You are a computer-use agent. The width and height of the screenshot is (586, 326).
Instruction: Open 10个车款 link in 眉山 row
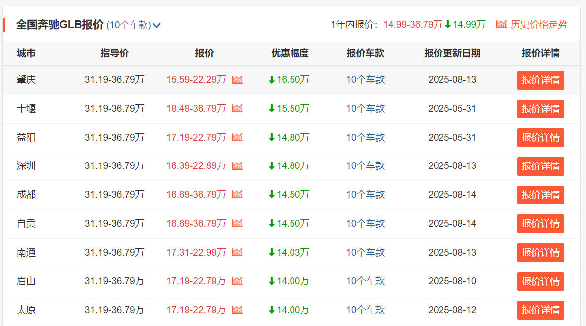tap(365, 281)
